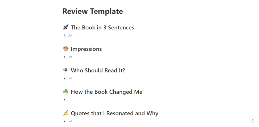Click the artist palette emoji icon
This screenshot has height=127, width=259.
point(66,49)
